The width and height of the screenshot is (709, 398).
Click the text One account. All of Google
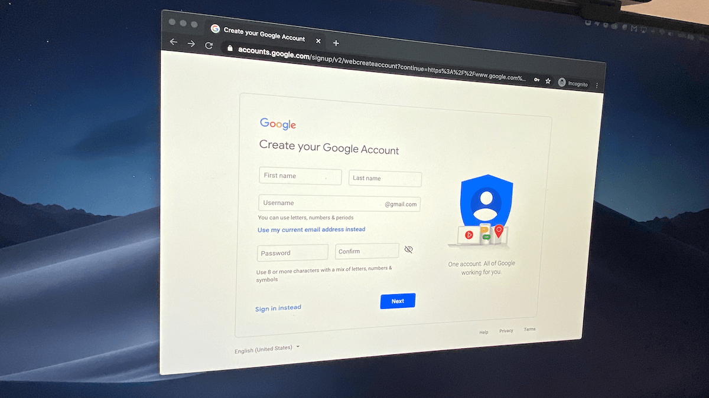point(482,264)
